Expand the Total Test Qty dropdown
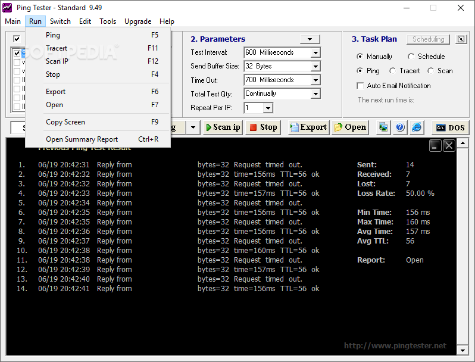The width and height of the screenshot is (475, 362). click(315, 94)
